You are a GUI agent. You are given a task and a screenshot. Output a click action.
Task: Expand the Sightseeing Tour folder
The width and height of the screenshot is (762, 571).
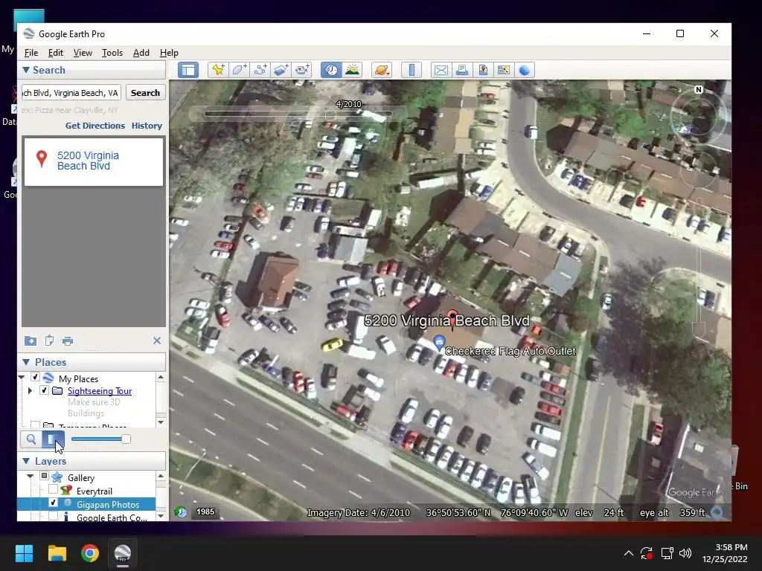30,391
